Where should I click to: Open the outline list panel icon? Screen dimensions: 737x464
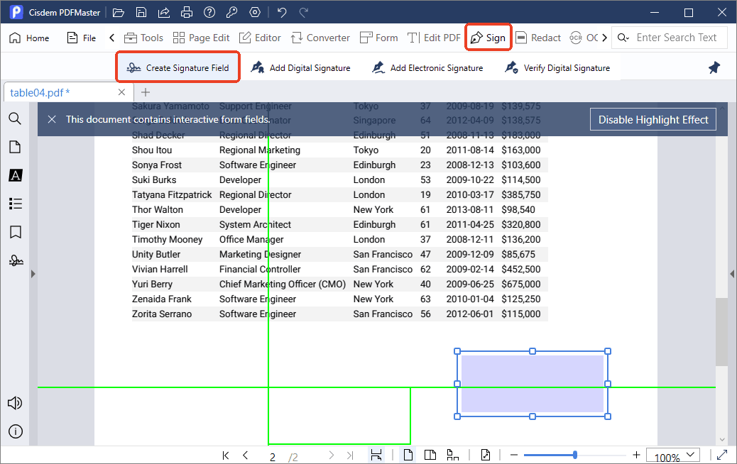[x=15, y=204]
